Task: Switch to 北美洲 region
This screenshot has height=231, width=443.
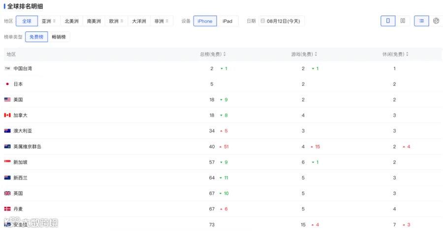Action: click(x=71, y=21)
